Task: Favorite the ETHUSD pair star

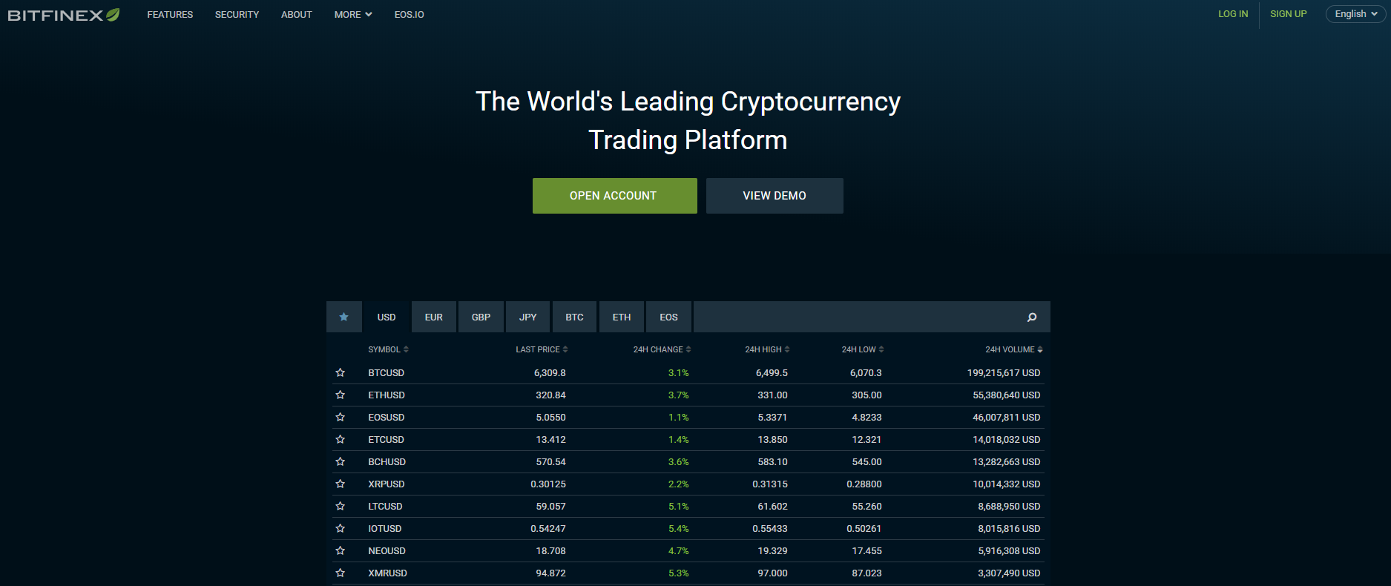Action: pyautogui.click(x=341, y=395)
